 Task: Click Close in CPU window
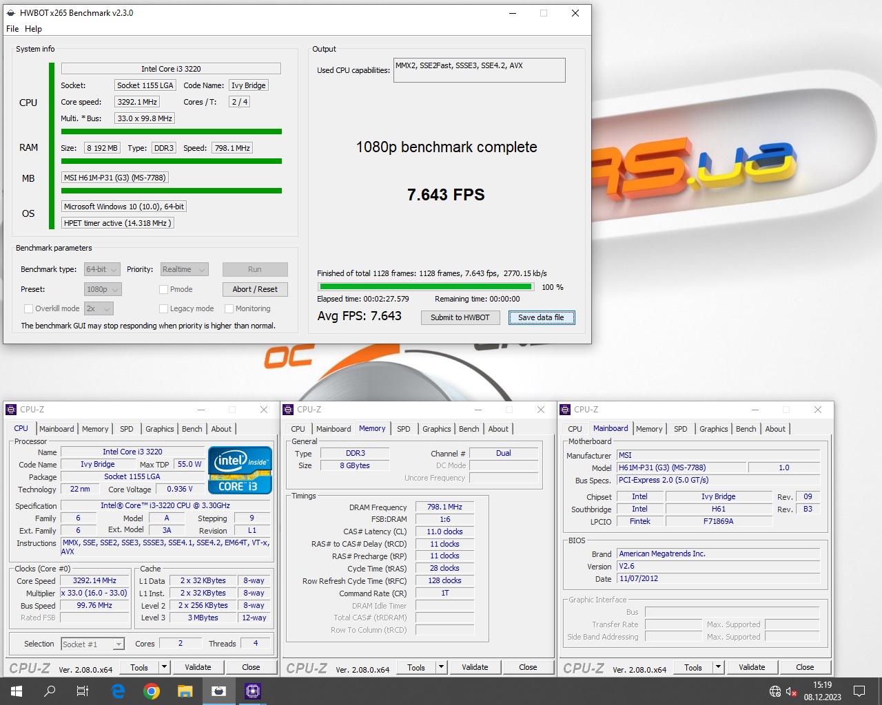pos(251,667)
